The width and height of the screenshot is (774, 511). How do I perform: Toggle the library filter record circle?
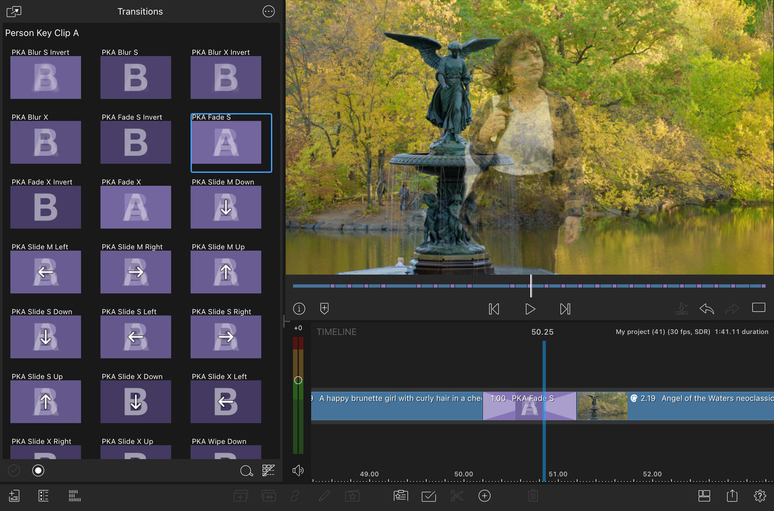tap(38, 470)
